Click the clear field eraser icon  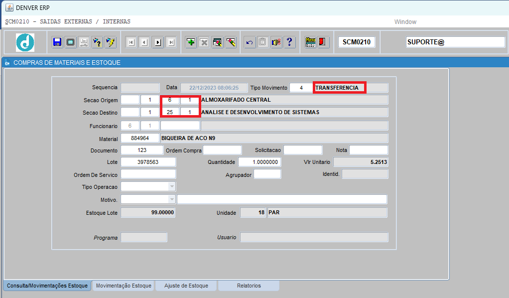coord(231,42)
